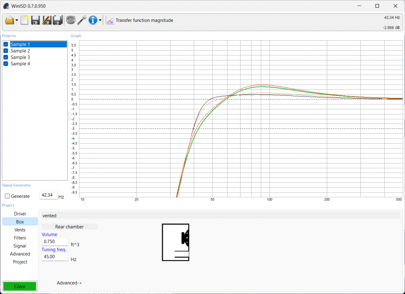This screenshot has width=405, height=294.
Task: Uncheck the Sample 2 project checkbox
Action: [6, 51]
